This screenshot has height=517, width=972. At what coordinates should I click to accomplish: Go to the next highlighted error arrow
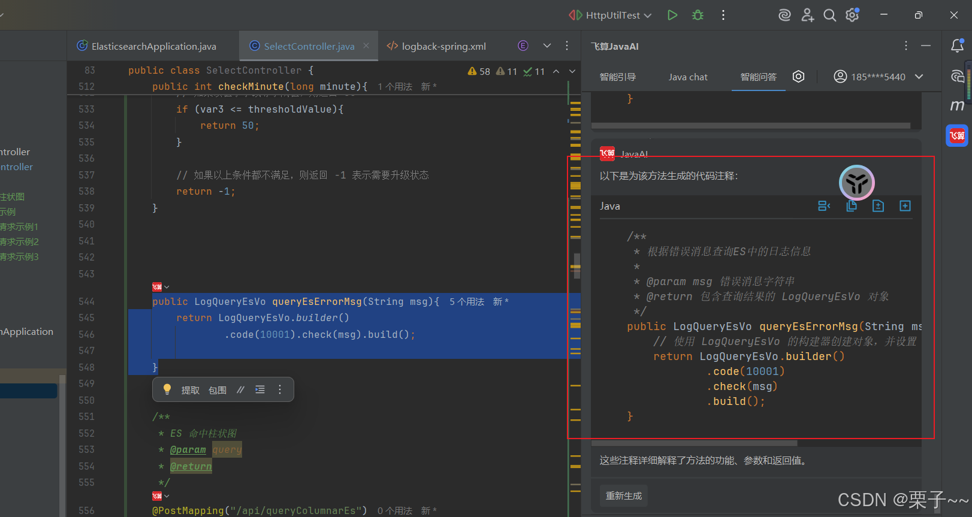coord(572,71)
